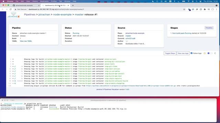Expand the step-git-clone log
Image resolution: width=220 pixels, height=123 pixels.
point(13,67)
